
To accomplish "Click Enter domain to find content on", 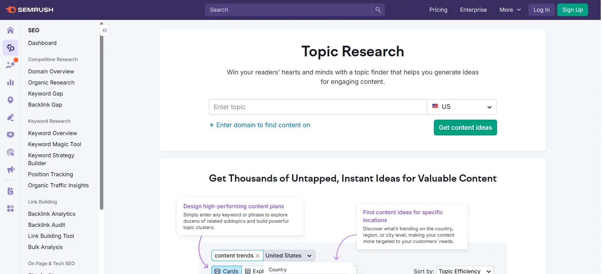I will [x=260, y=125].
